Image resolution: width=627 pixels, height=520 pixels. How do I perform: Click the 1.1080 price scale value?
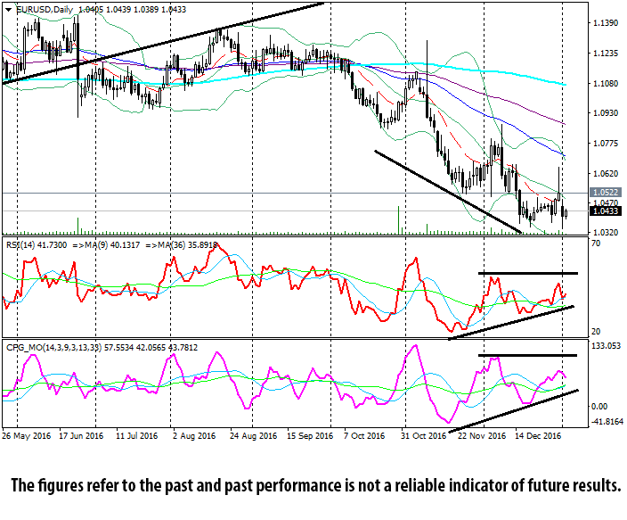[606, 83]
